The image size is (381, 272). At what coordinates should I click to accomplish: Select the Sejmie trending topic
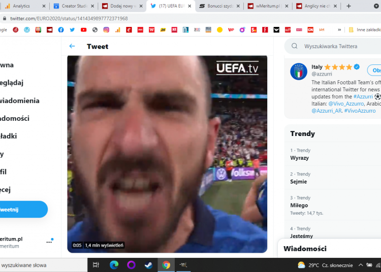(299, 182)
